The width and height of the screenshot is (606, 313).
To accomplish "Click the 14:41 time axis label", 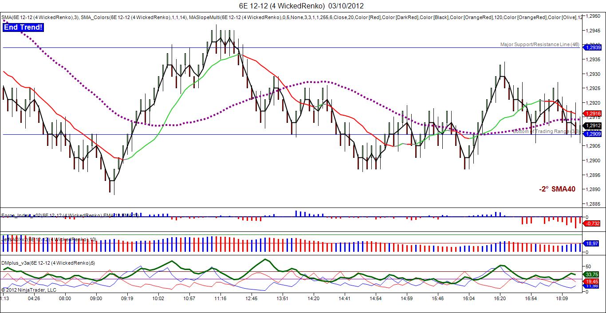I will (345, 298).
